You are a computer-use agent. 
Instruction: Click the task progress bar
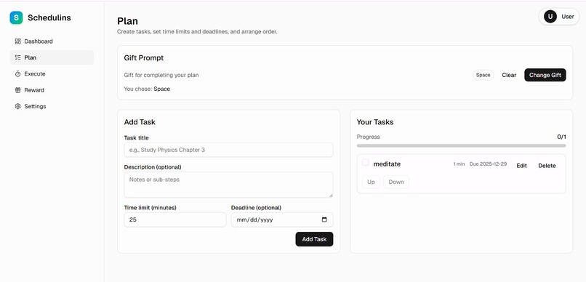tap(461, 145)
